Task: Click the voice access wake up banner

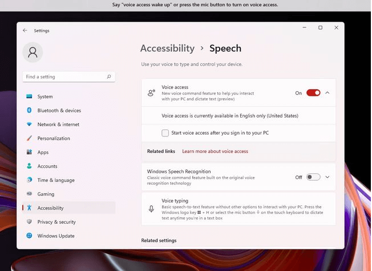Action: [x=195, y=5]
